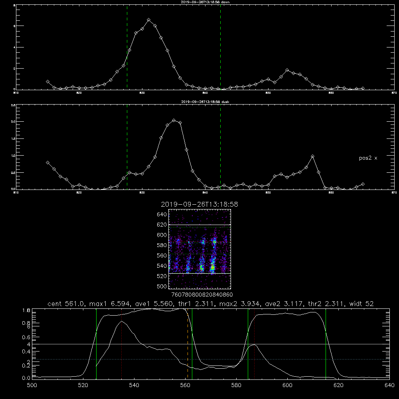Select the 'widt 52' value
399x399 pixels.
361,304
